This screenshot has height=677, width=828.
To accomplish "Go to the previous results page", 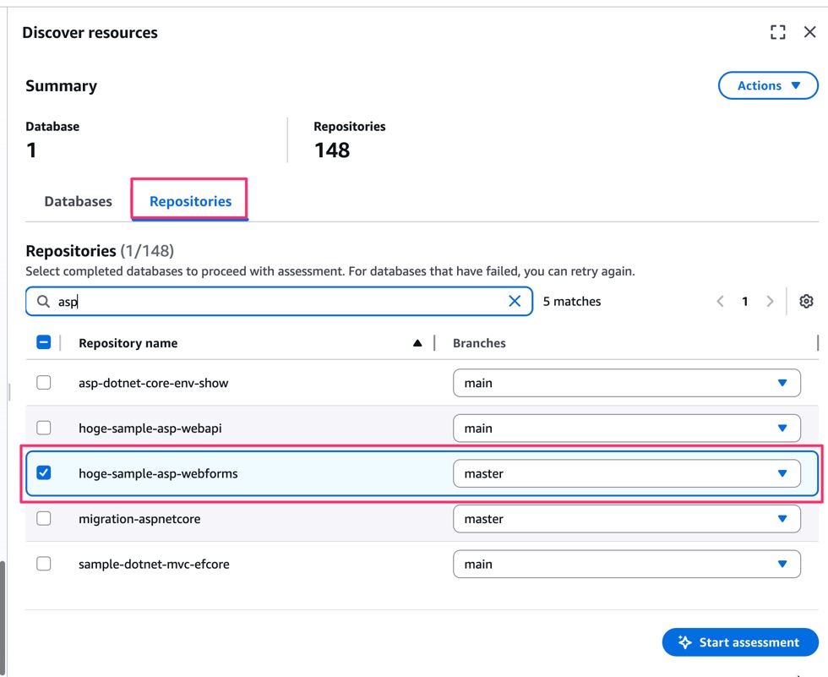I will click(720, 302).
